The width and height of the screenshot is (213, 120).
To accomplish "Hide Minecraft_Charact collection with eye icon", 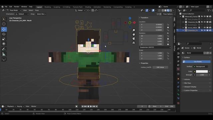I will point(205,16).
